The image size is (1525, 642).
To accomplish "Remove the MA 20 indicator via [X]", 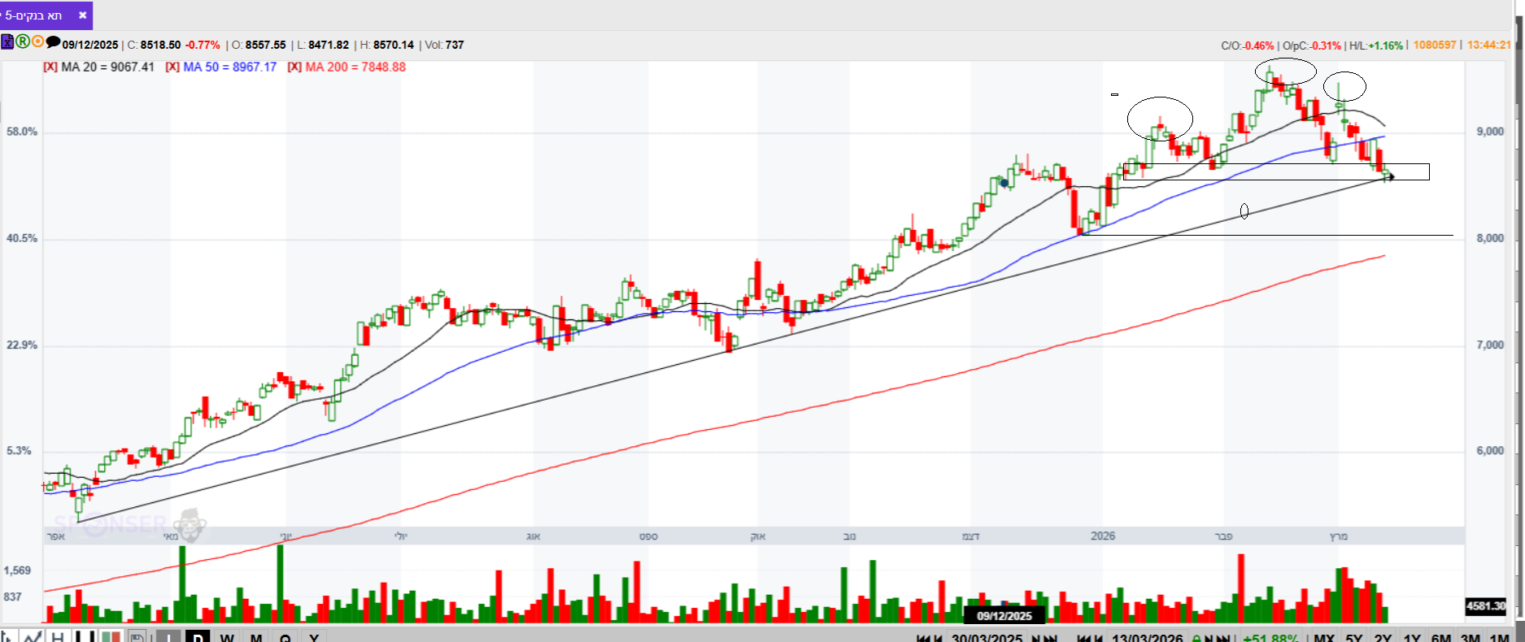I will 50,67.
